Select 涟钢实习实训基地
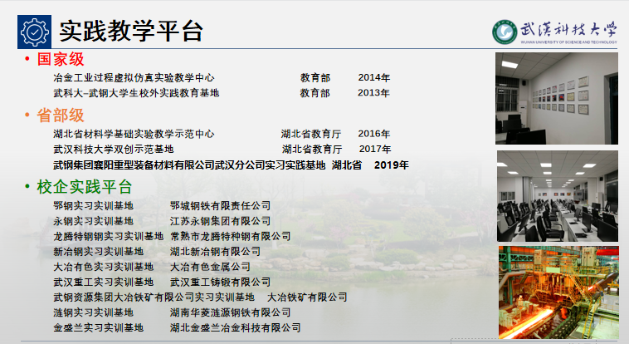Image resolution: width=629 pixels, height=344 pixels. pos(94,312)
